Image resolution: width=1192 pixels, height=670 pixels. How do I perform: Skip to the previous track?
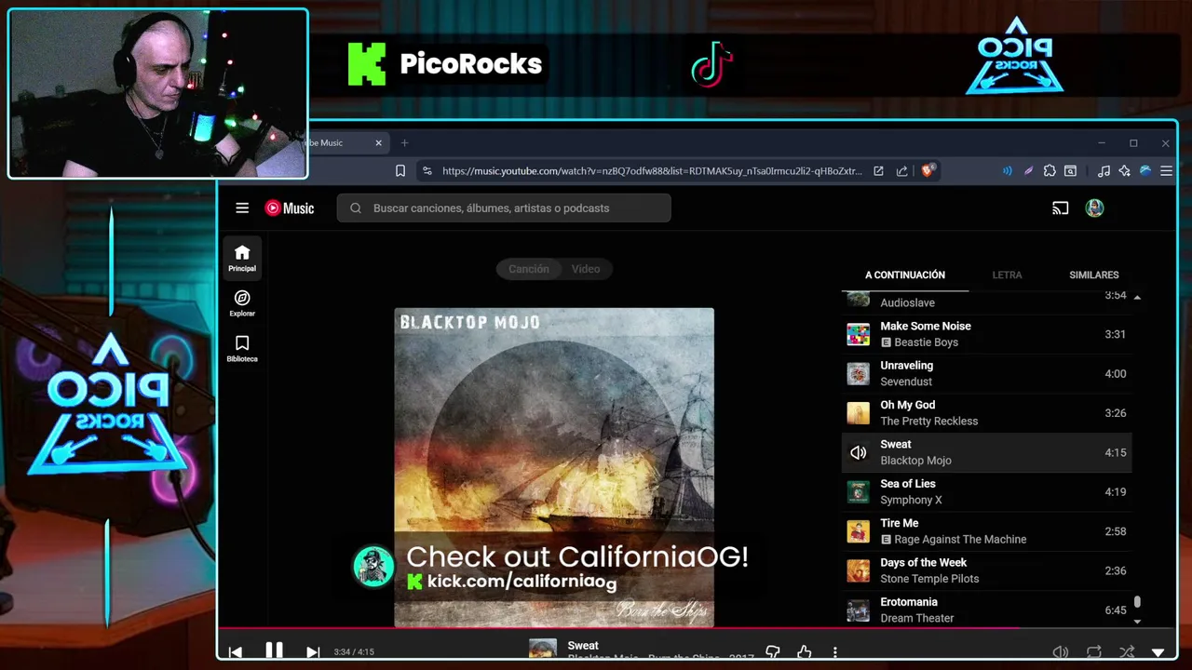[236, 652]
